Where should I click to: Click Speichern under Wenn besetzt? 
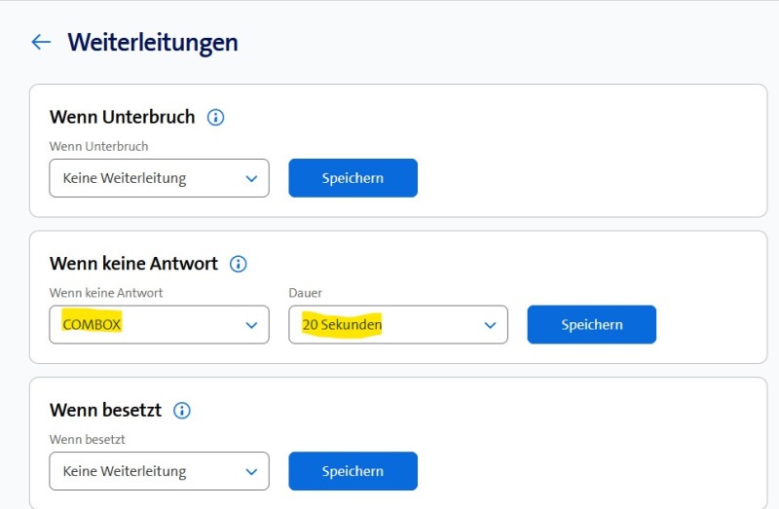point(352,471)
